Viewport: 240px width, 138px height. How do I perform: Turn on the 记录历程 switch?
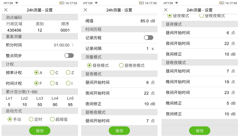[x=148, y=38]
